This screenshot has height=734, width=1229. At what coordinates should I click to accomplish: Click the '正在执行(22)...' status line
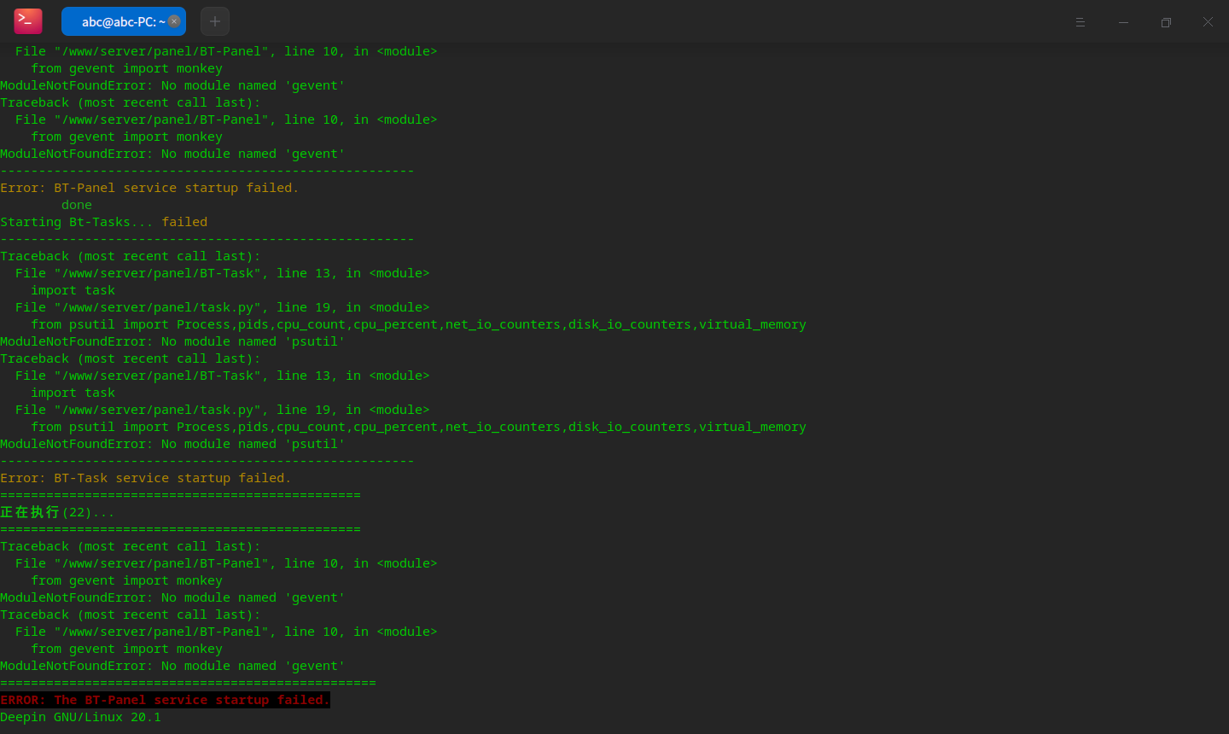point(57,512)
